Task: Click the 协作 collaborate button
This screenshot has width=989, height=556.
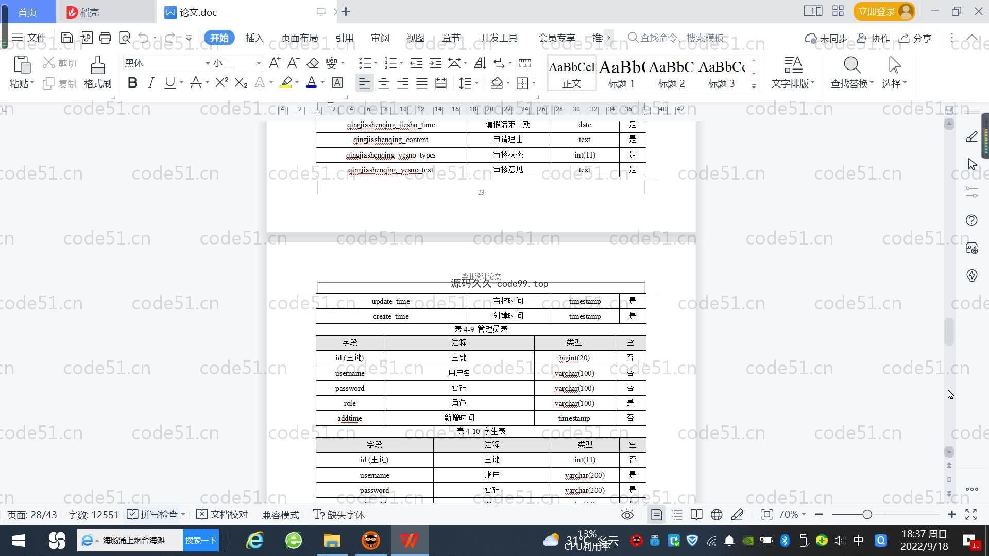Action: click(874, 38)
